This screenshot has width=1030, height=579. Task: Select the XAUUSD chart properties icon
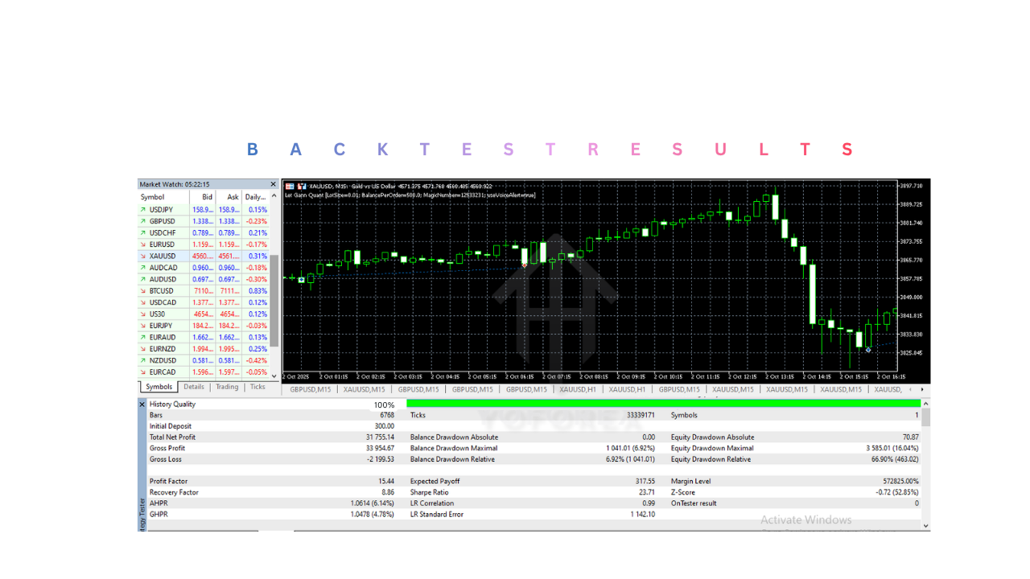290,186
